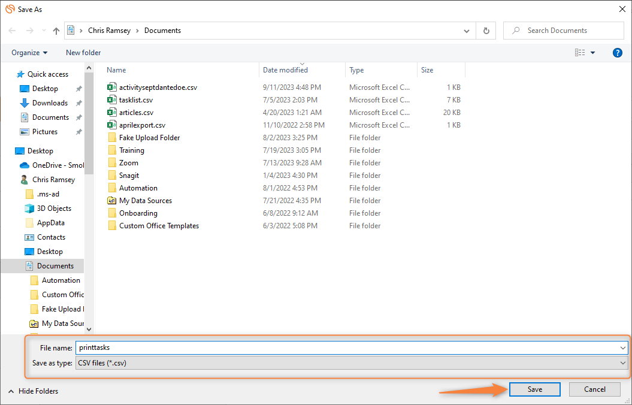Expand the Save as type dropdown
Viewport: 632px width, 405px height.
pos(623,363)
